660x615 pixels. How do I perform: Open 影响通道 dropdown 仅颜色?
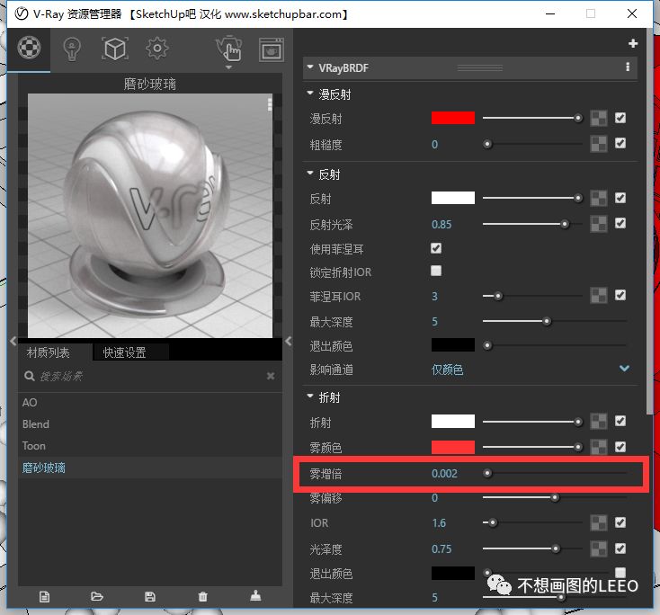click(x=531, y=370)
